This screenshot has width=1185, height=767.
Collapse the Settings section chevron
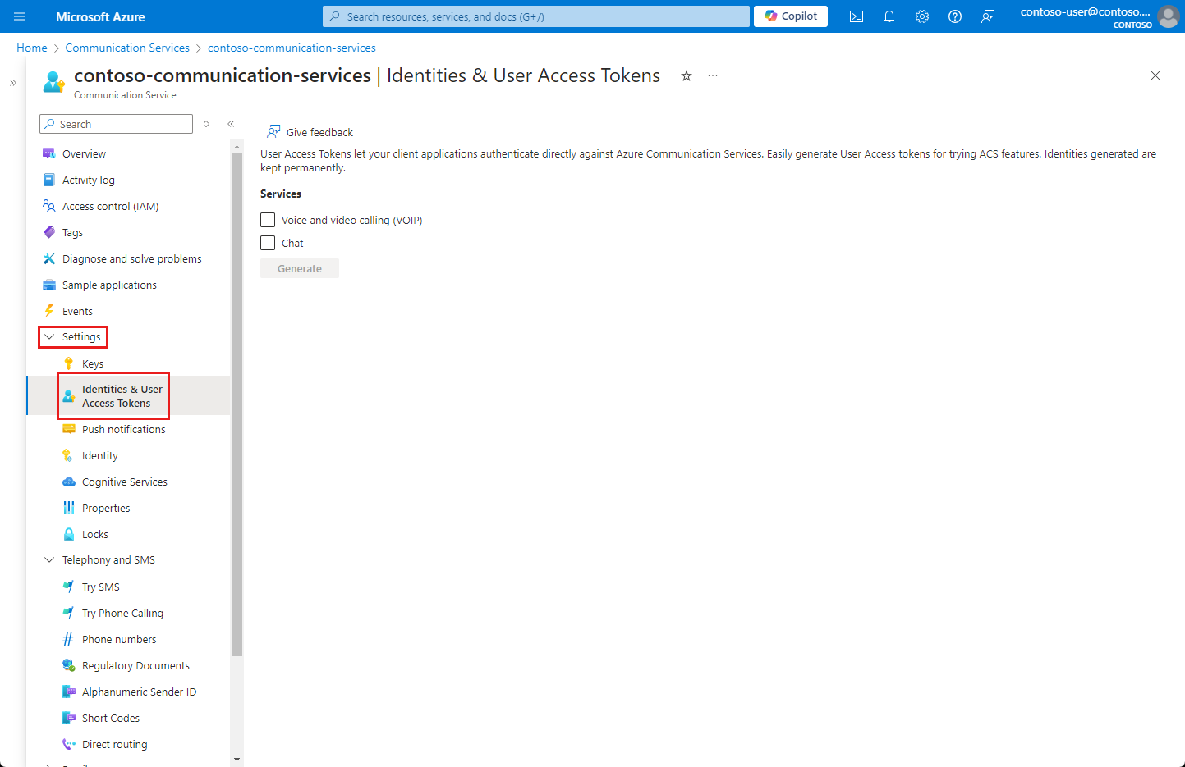(x=49, y=336)
